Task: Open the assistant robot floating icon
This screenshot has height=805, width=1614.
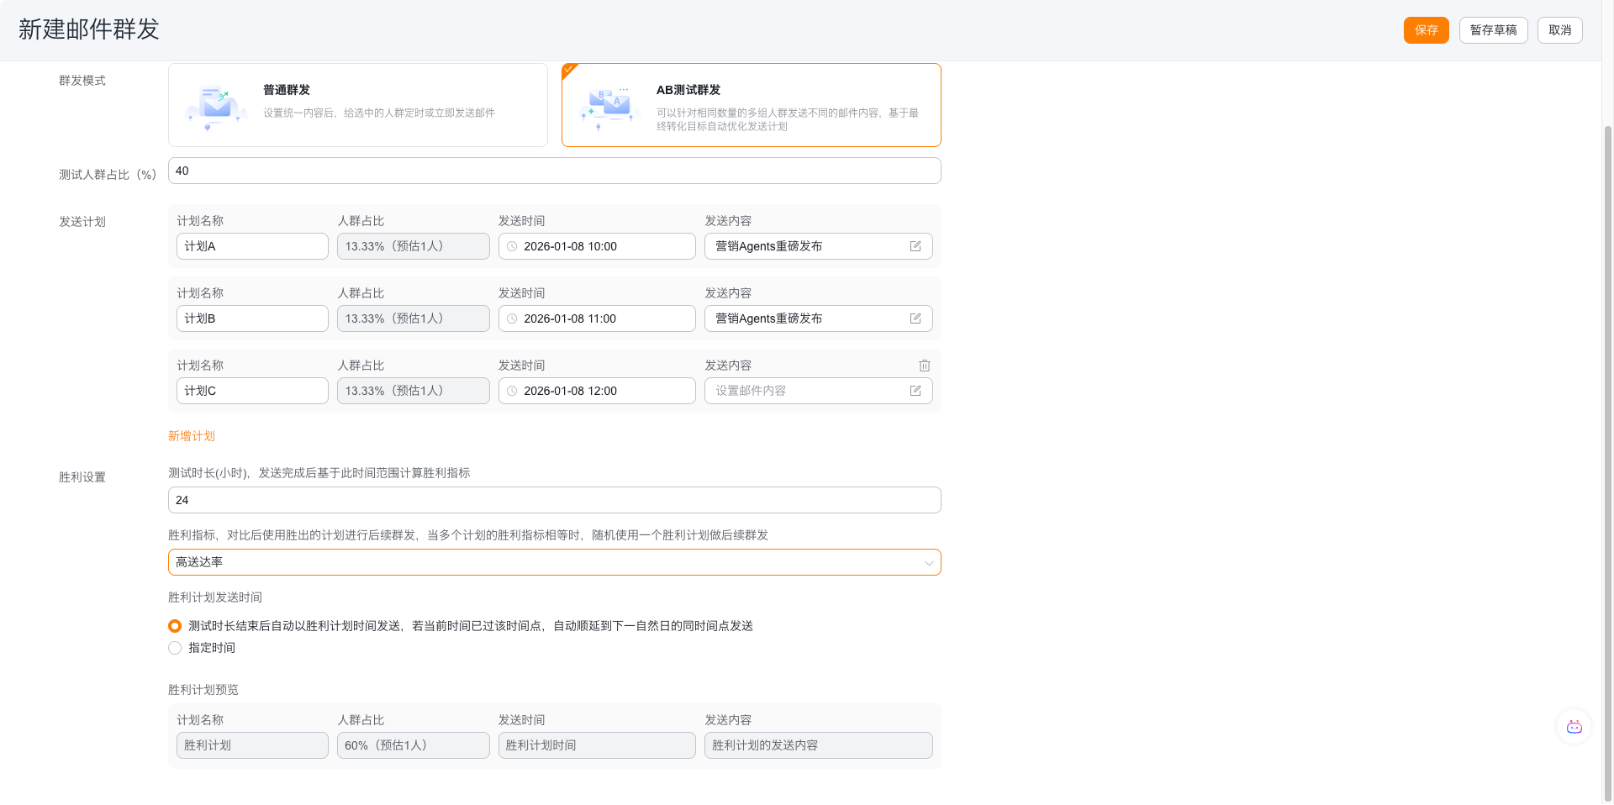Action: [1574, 727]
